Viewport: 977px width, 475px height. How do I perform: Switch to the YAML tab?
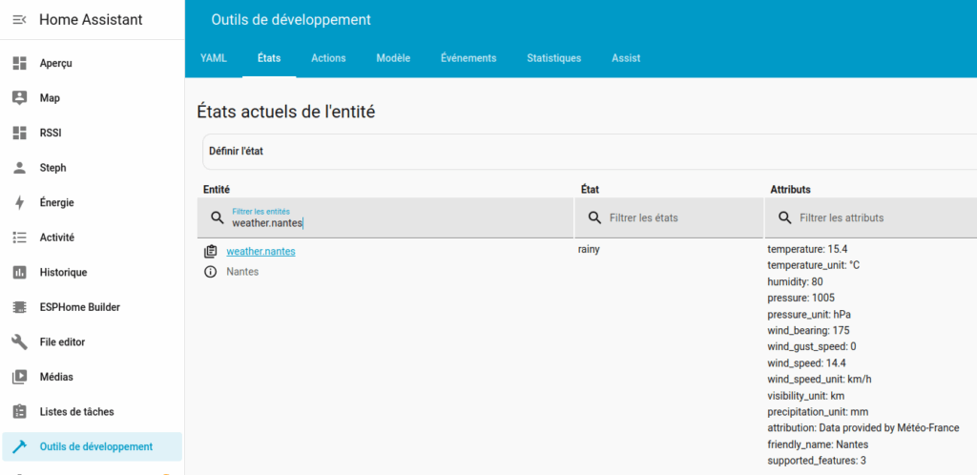tap(214, 58)
